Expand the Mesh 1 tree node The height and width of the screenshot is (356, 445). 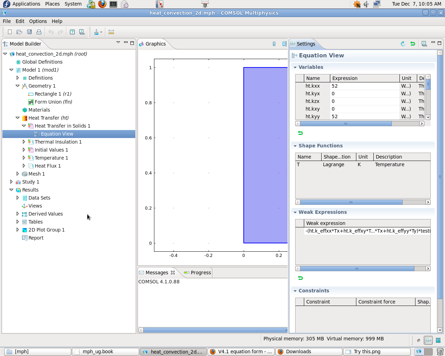pyautogui.click(x=18, y=174)
